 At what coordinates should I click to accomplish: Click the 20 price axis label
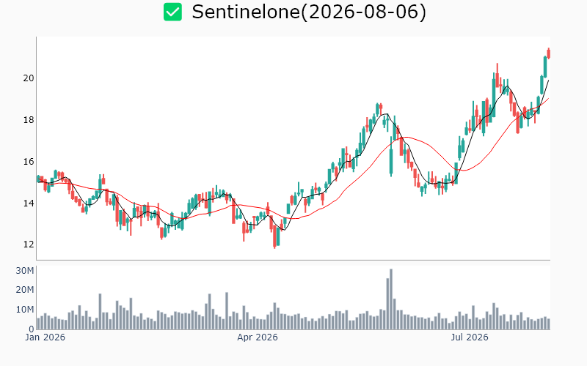coord(29,78)
